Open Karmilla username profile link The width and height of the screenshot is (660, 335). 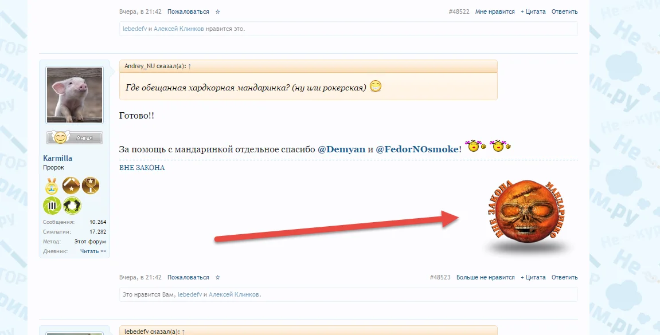coord(58,159)
